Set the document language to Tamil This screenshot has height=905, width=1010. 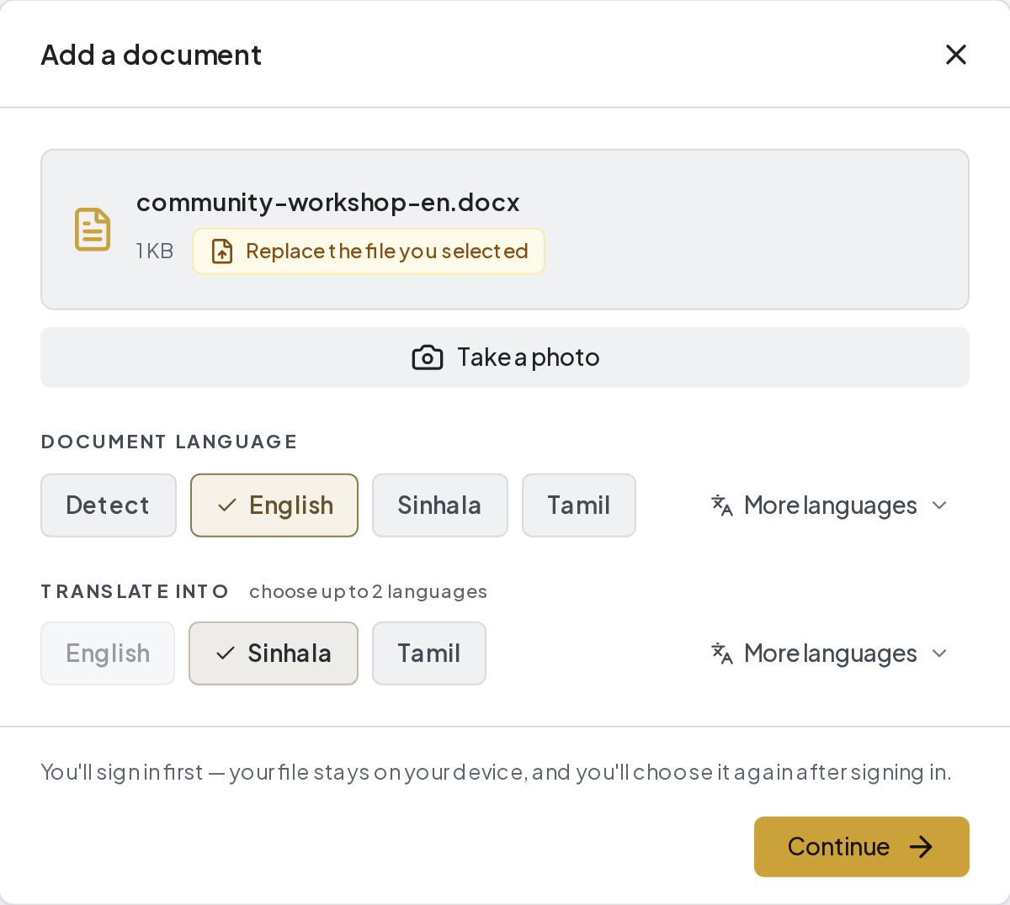point(579,505)
